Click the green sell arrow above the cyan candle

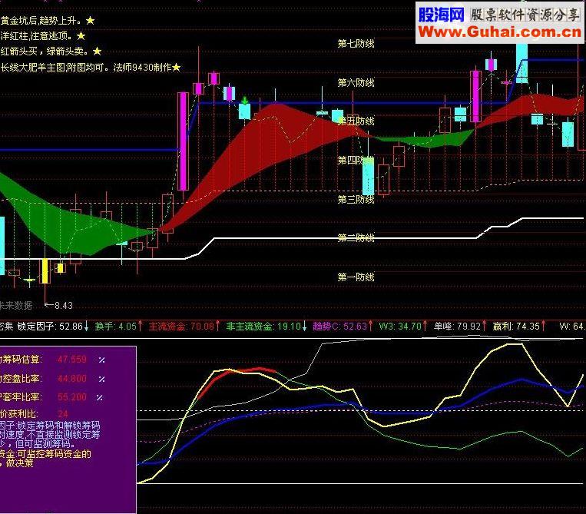click(244, 101)
